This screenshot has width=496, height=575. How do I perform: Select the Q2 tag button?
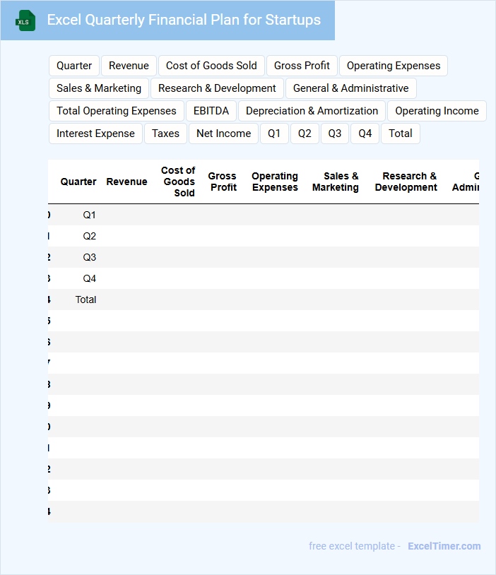(x=305, y=134)
